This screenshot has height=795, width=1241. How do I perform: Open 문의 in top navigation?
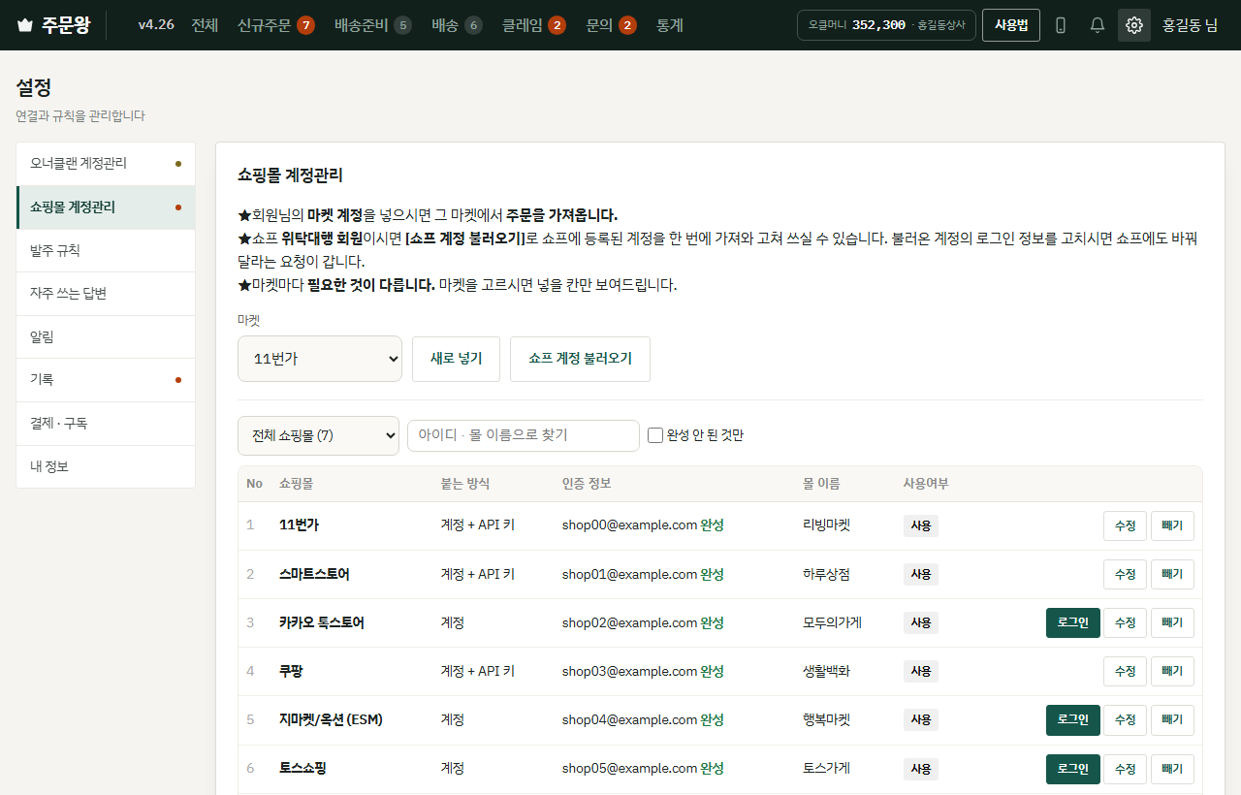[611, 25]
